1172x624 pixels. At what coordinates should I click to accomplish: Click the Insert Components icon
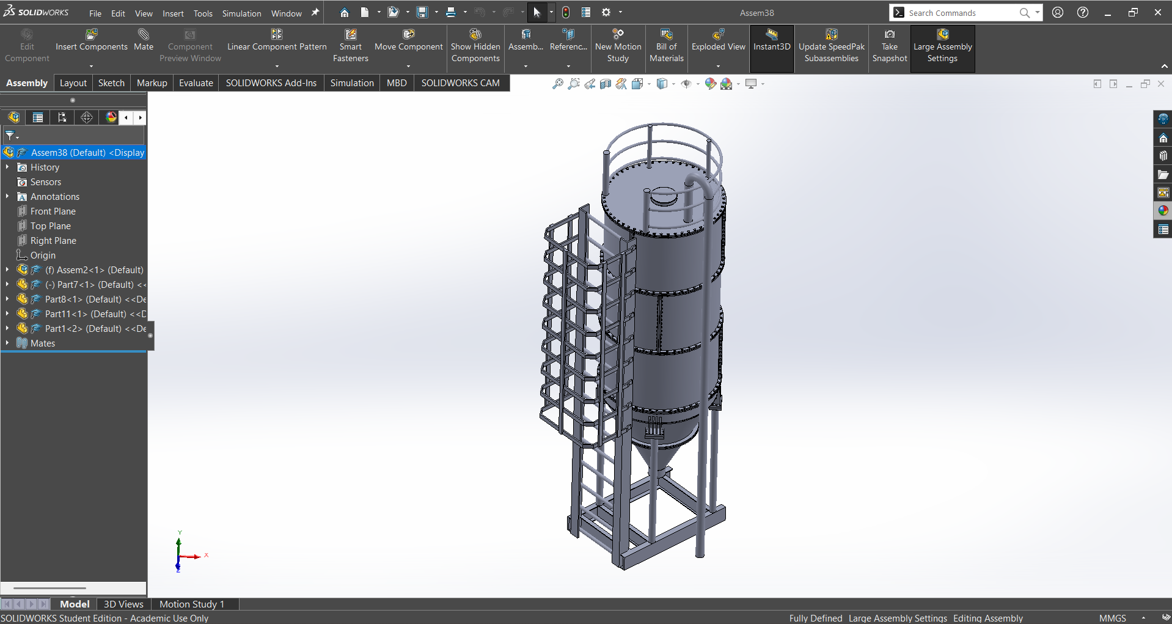[x=92, y=35]
